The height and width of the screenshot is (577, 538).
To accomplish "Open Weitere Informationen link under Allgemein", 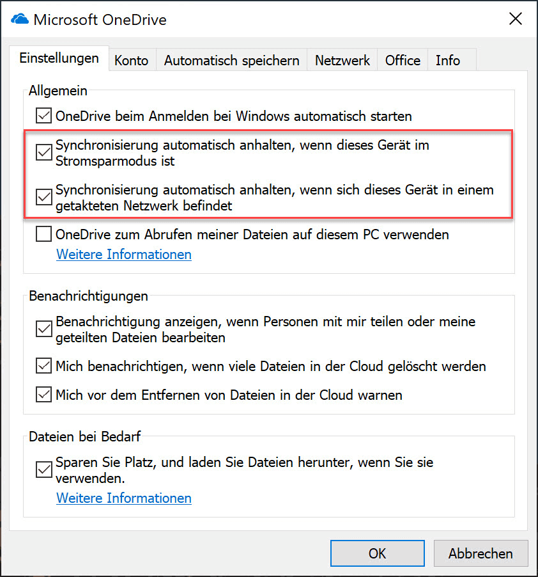I will pos(124,255).
